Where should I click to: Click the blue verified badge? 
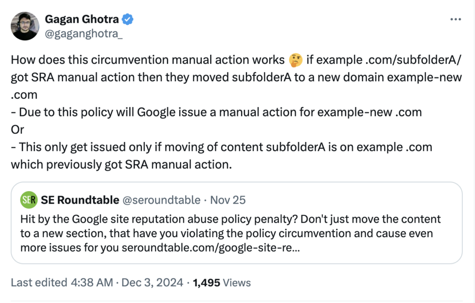coord(128,19)
